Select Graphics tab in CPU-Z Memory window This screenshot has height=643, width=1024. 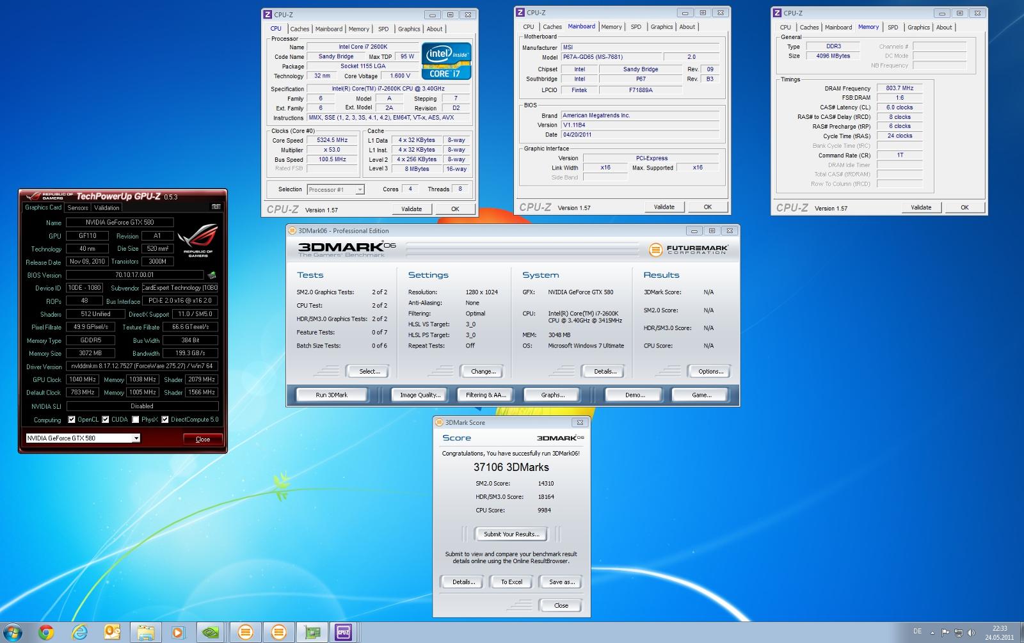point(918,28)
